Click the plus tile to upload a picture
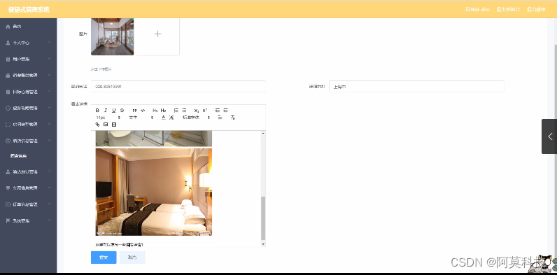 157,34
